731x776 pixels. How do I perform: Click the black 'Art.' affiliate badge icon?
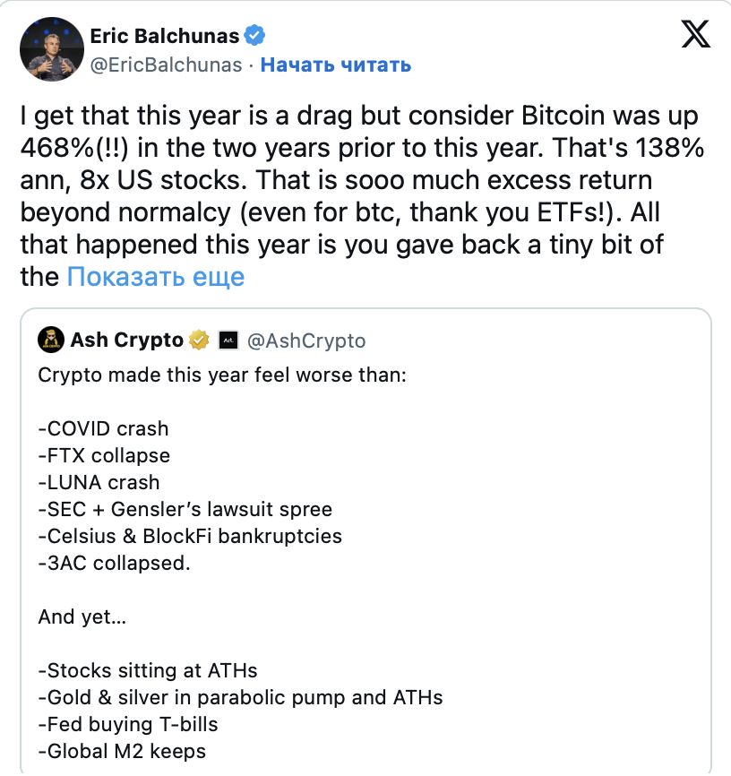coord(228,341)
